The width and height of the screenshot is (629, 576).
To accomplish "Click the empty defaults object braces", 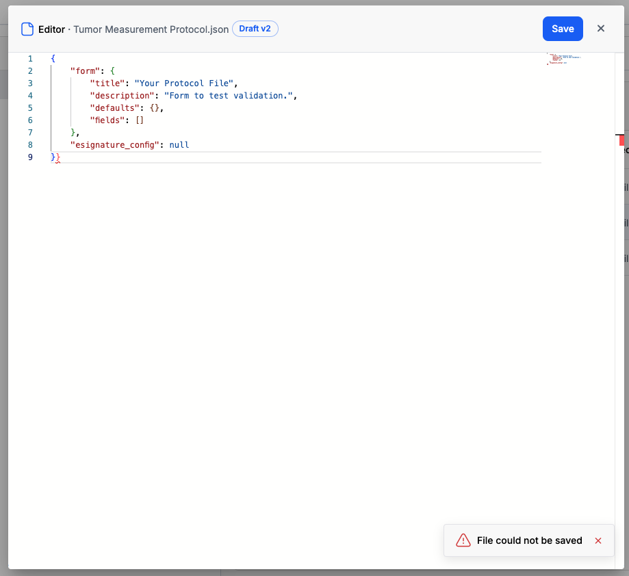I will pos(155,107).
